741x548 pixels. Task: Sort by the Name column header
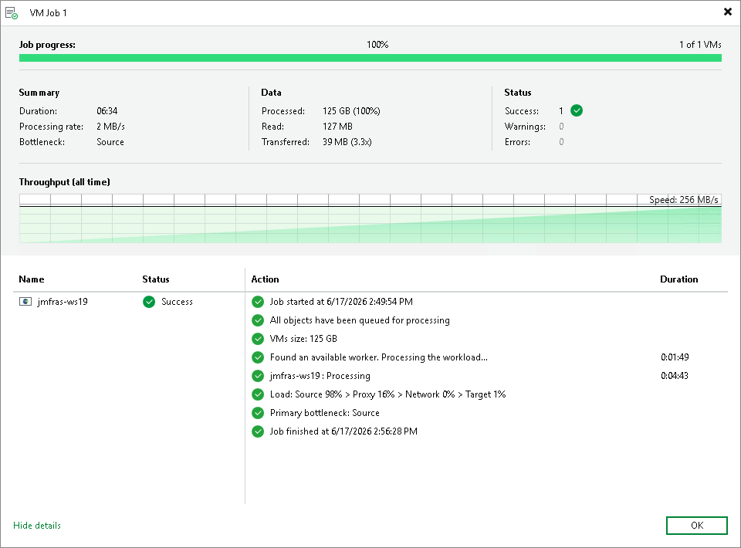32,279
